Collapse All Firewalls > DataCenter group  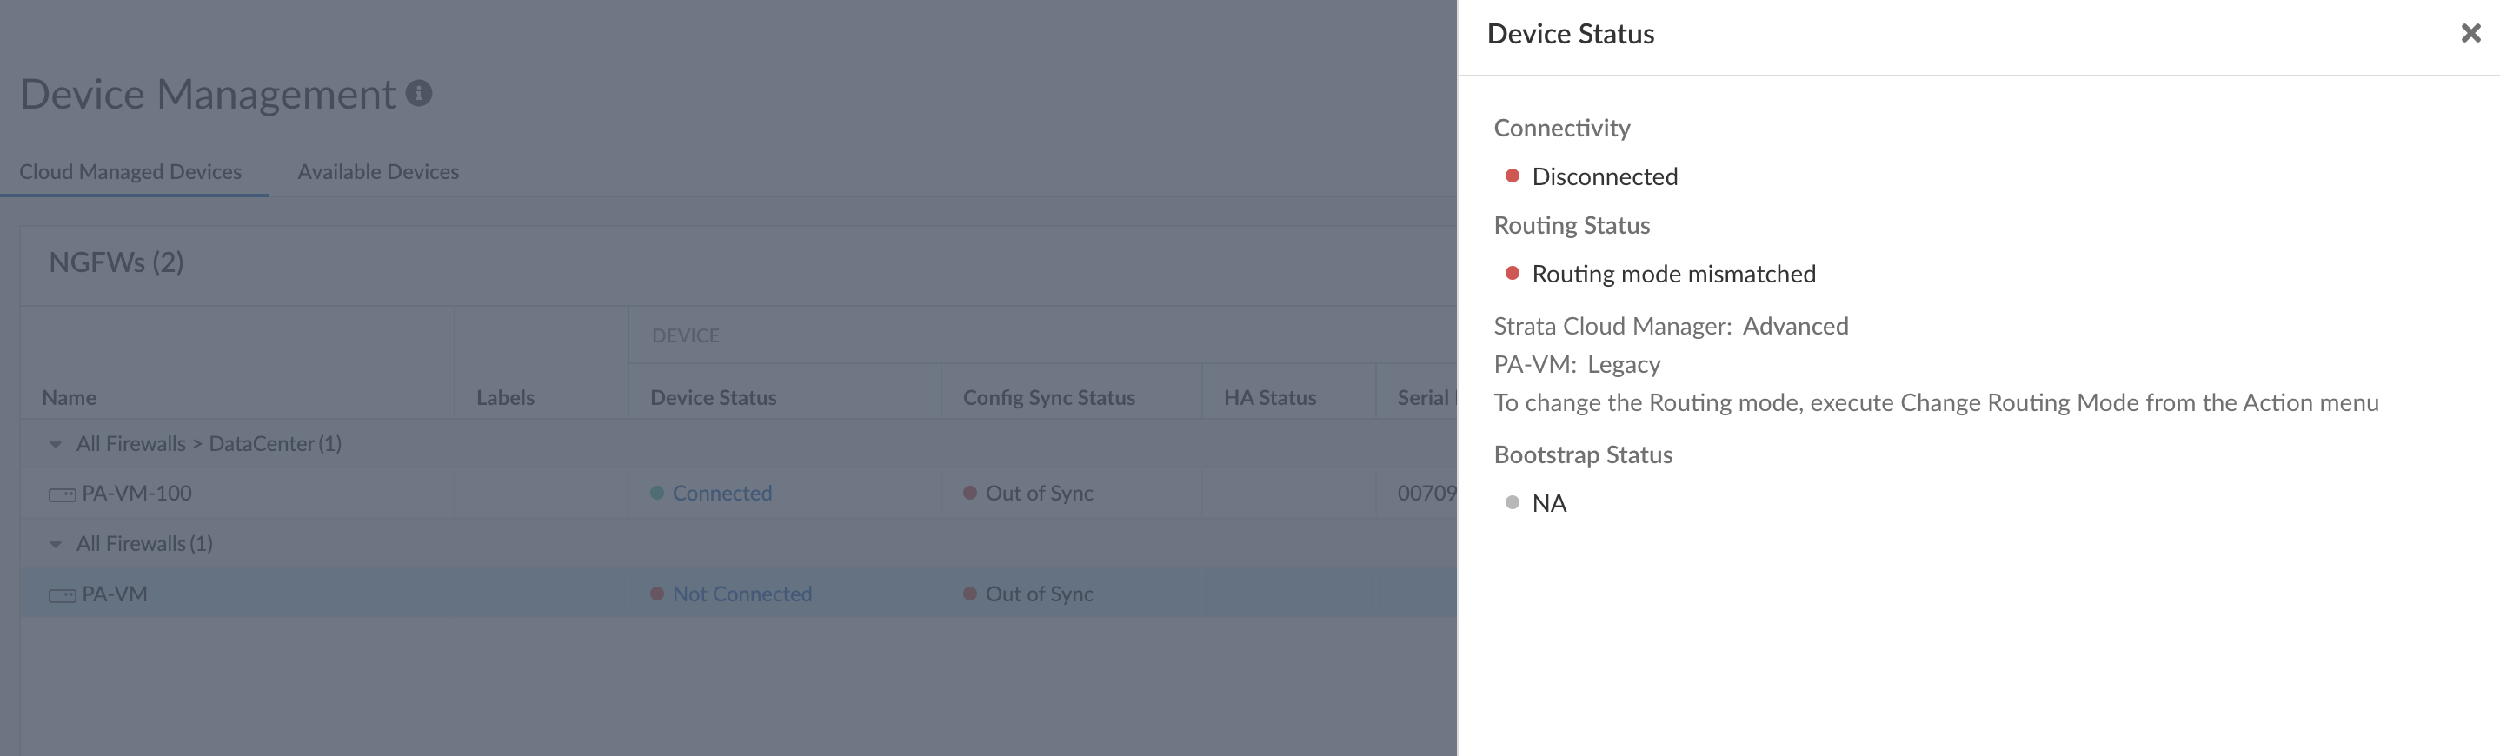pos(56,445)
